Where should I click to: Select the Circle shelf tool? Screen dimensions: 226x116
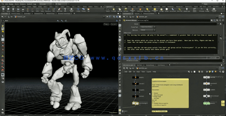pos(37,10)
